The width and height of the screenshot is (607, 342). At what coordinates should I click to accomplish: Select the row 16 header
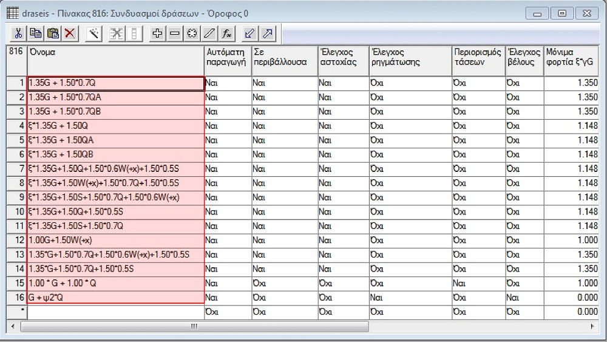[16, 298]
